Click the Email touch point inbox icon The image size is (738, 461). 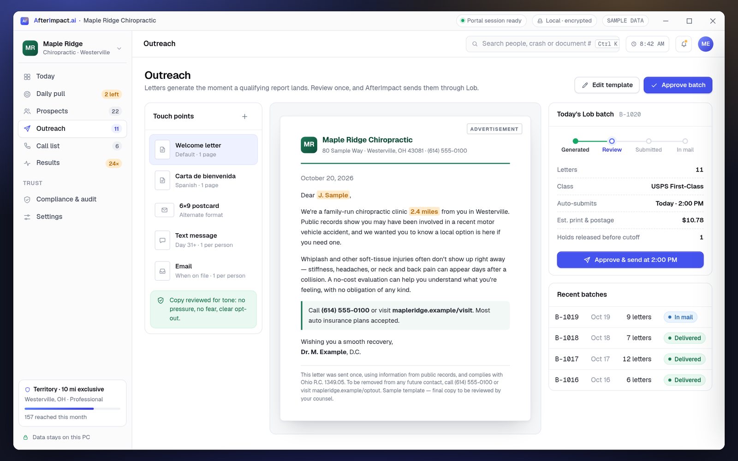[162, 271]
